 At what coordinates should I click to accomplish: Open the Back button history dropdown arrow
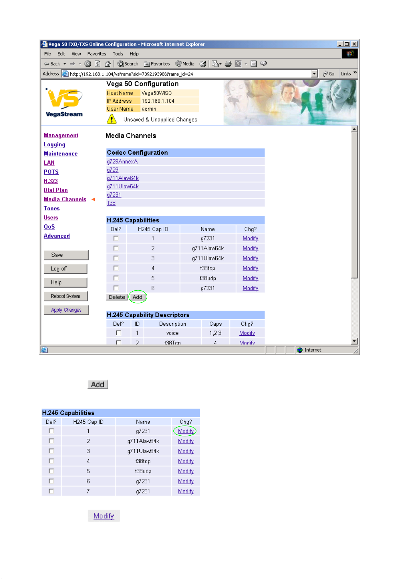coord(65,64)
